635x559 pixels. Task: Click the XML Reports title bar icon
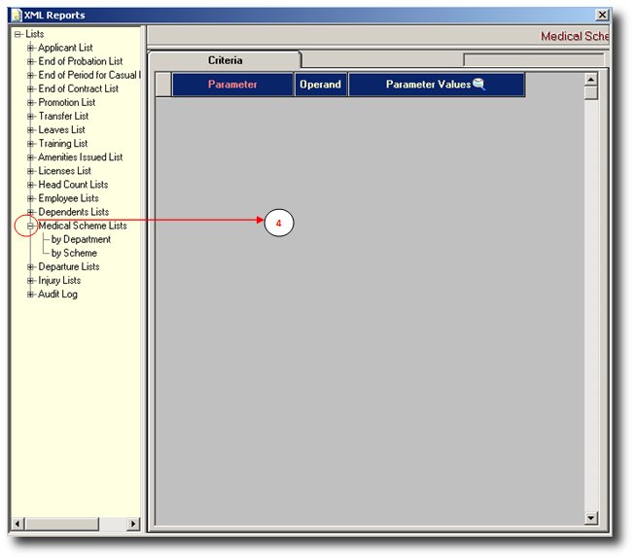[x=16, y=15]
